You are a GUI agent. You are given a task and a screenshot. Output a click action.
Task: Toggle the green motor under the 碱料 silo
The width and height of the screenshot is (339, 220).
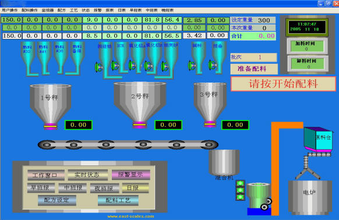(192, 65)
